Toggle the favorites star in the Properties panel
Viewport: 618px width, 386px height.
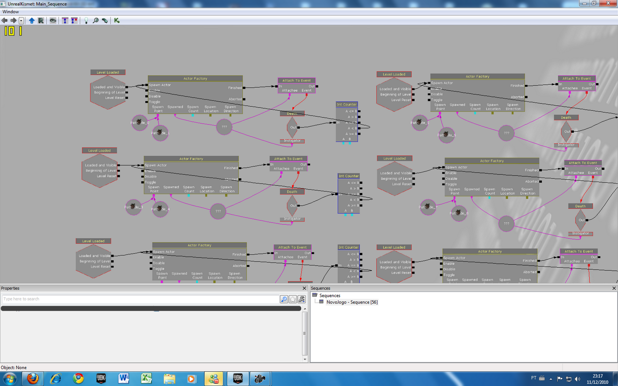click(x=293, y=299)
